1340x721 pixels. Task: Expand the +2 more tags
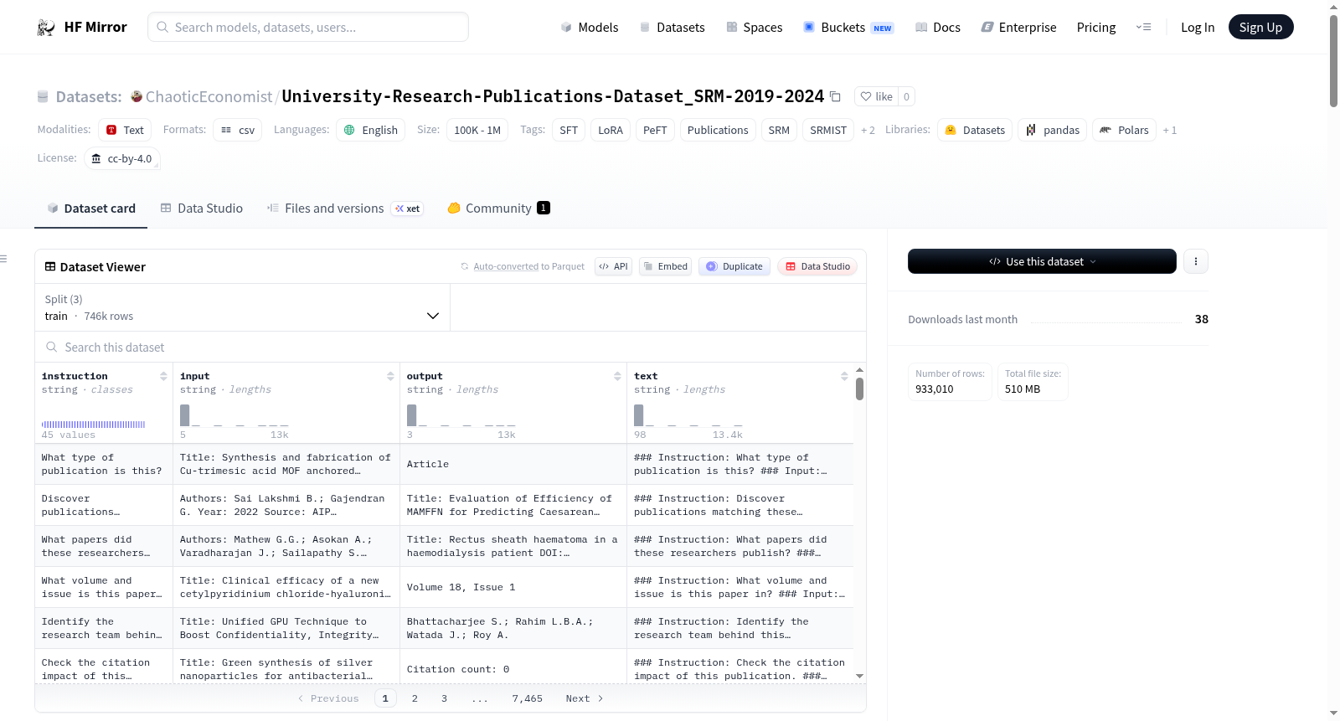(x=868, y=130)
